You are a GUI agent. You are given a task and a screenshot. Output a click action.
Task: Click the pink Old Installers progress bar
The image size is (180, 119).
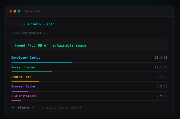click(x=16, y=101)
